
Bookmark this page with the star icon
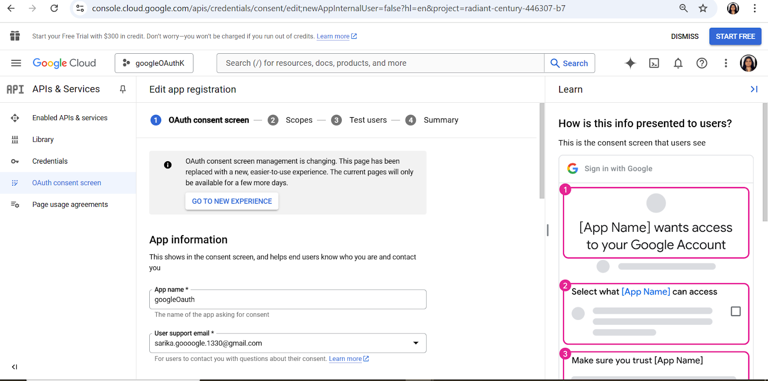[x=703, y=8]
